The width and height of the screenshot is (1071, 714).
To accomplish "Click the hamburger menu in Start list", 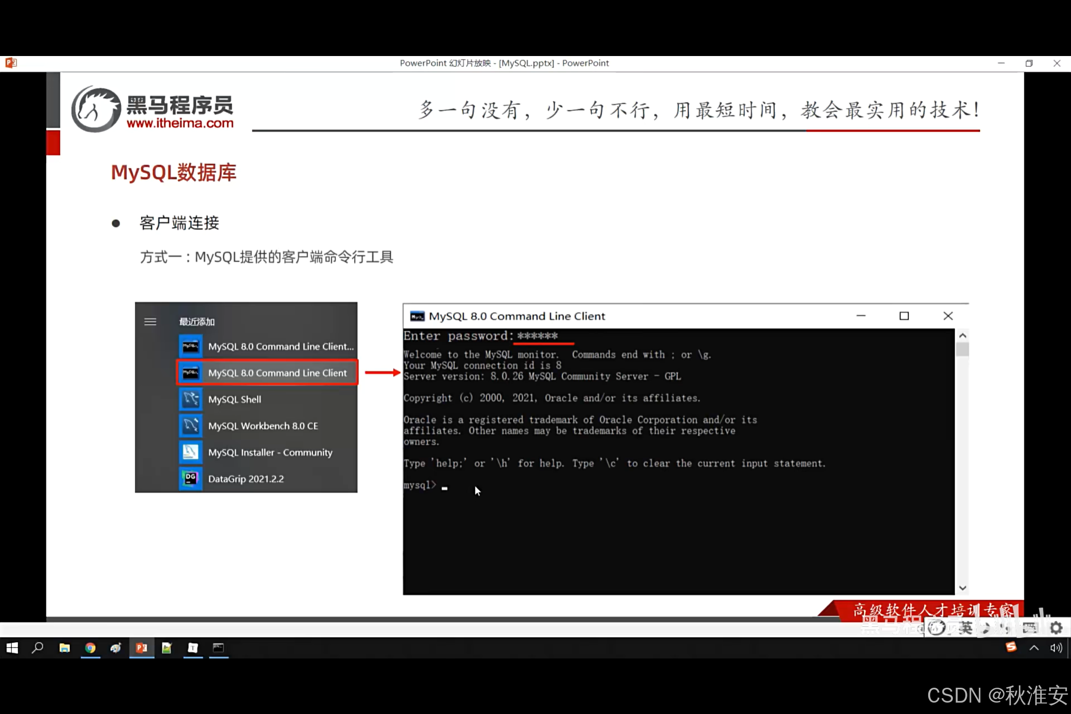I will [150, 322].
